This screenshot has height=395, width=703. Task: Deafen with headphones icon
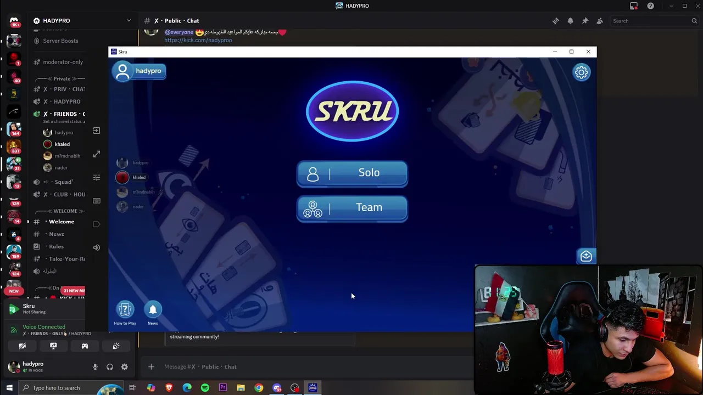tap(110, 367)
